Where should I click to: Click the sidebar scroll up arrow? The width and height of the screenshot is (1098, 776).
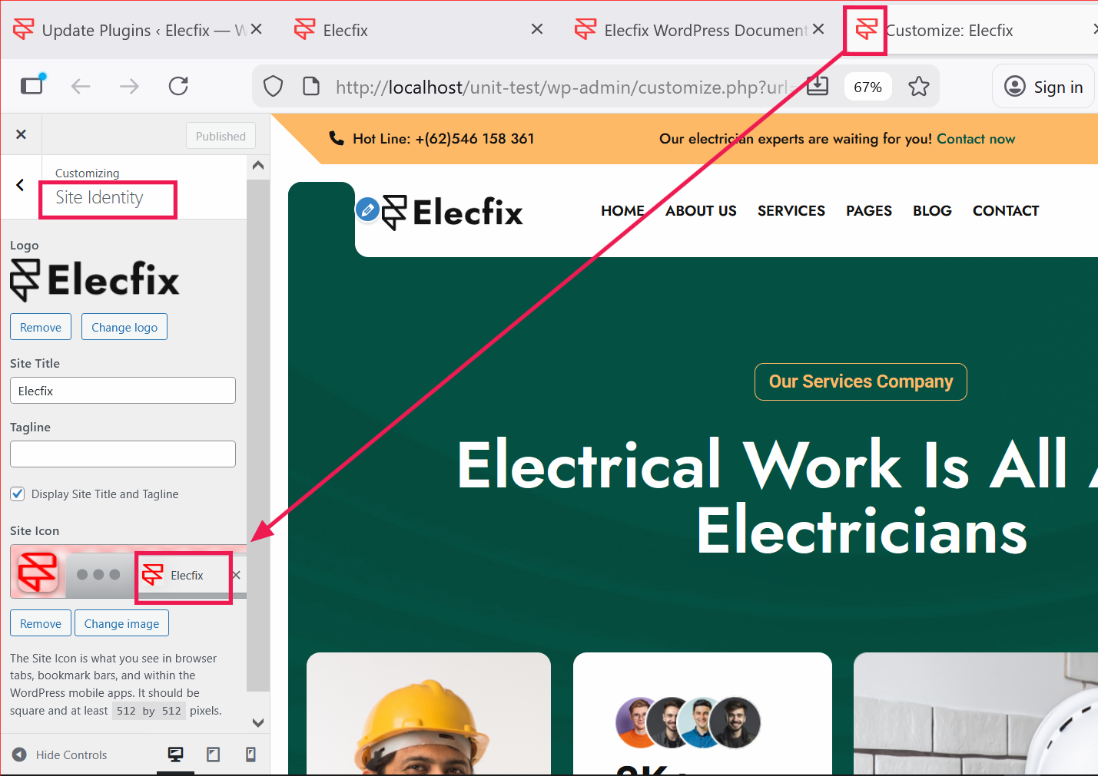tap(258, 166)
